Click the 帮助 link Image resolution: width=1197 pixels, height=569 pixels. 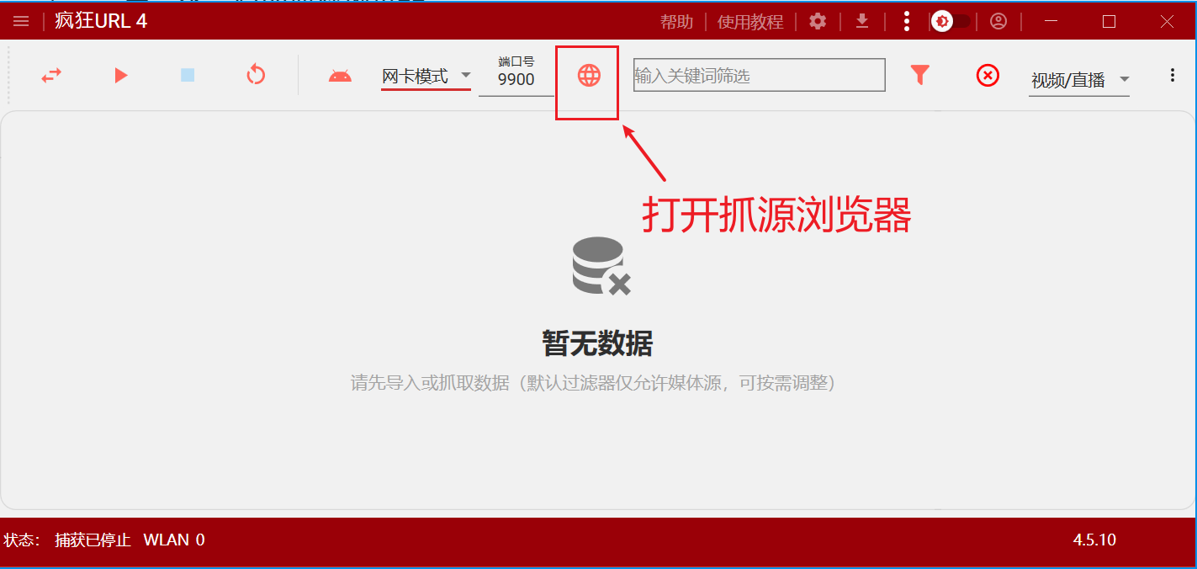pyautogui.click(x=675, y=21)
